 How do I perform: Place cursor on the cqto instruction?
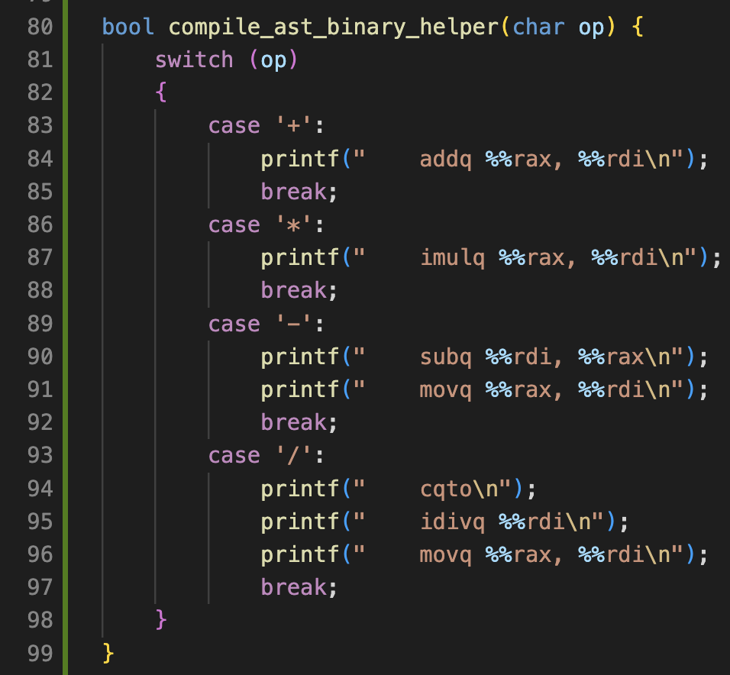pyautogui.click(x=445, y=489)
